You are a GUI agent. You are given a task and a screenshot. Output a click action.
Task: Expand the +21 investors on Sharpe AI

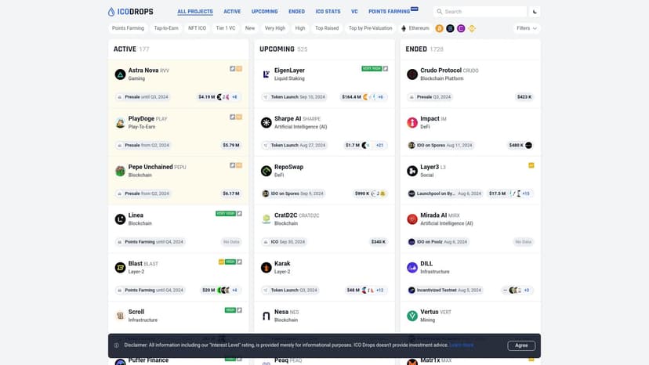click(x=380, y=145)
